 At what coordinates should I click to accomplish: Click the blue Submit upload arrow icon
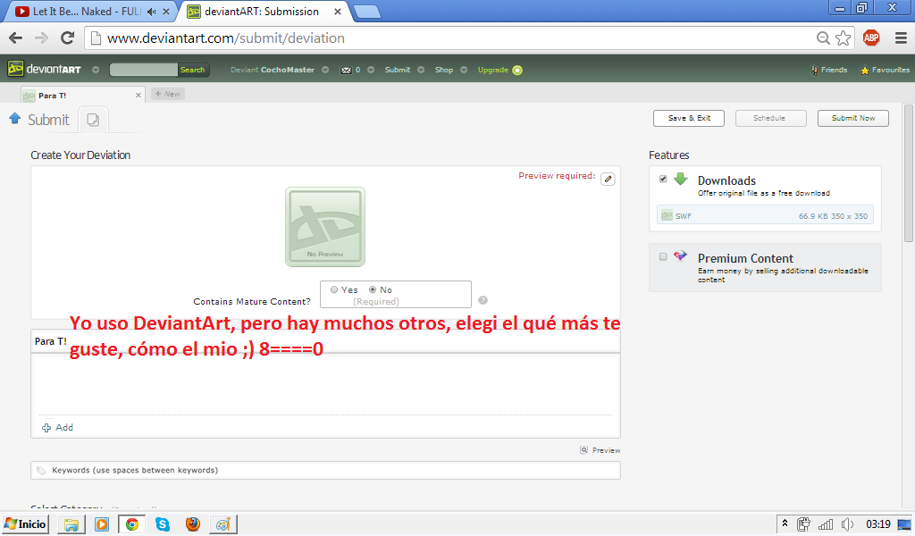pos(15,119)
